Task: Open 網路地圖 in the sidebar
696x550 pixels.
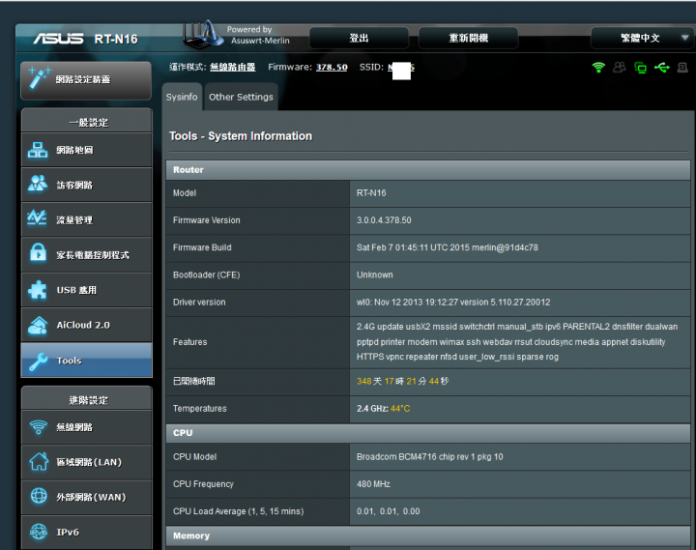Action: 87,150
